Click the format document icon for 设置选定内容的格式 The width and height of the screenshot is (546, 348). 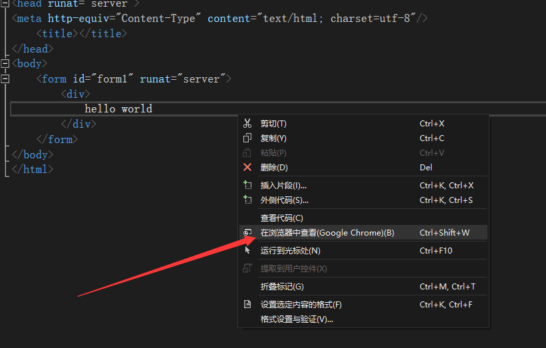(247, 305)
